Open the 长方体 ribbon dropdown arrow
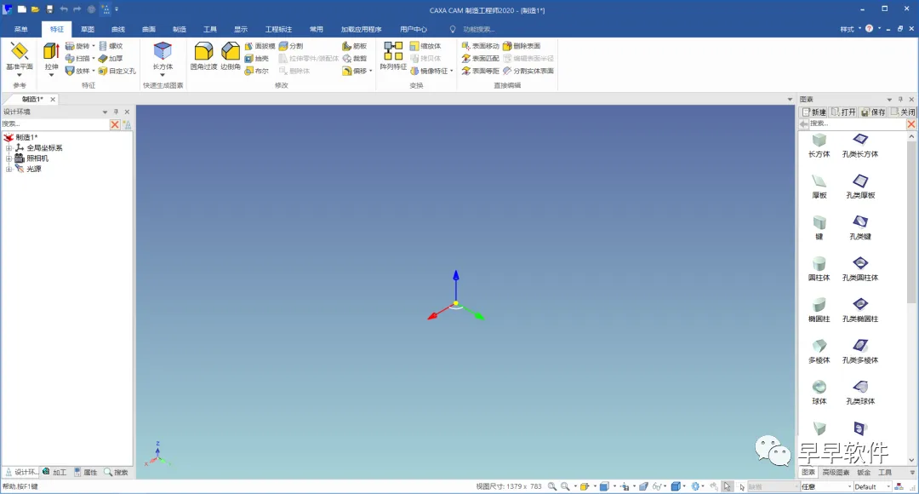 [x=163, y=75]
